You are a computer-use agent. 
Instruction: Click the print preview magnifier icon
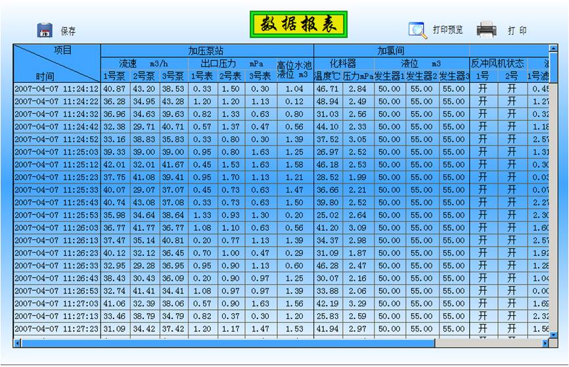[x=417, y=30]
